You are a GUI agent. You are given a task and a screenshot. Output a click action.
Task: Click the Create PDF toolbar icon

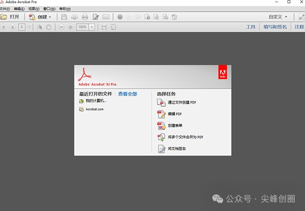click(32, 17)
